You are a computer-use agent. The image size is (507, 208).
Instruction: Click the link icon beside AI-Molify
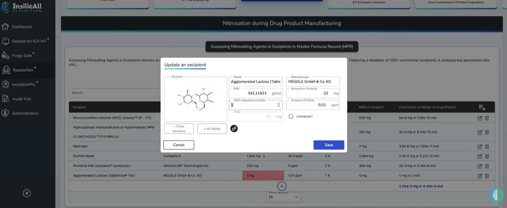coord(234,128)
